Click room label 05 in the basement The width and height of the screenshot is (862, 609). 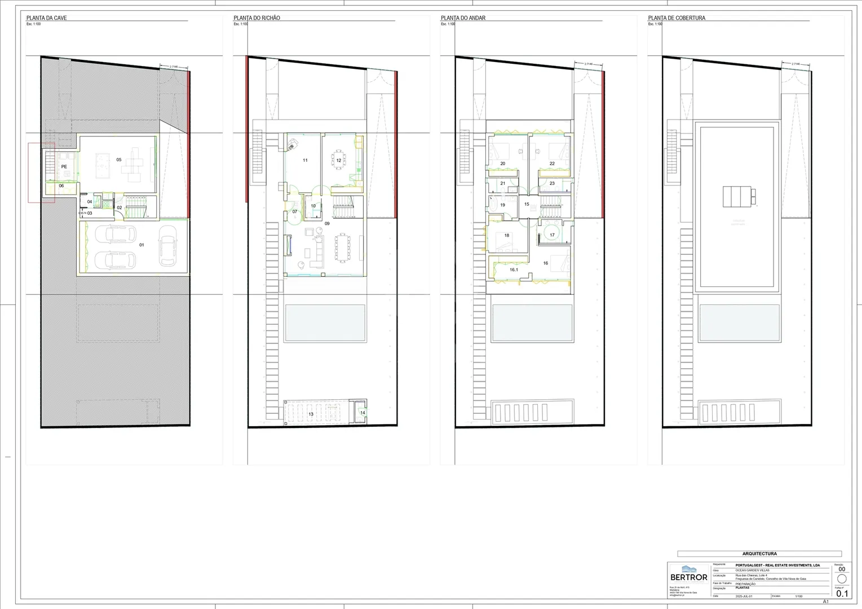pyautogui.click(x=119, y=160)
